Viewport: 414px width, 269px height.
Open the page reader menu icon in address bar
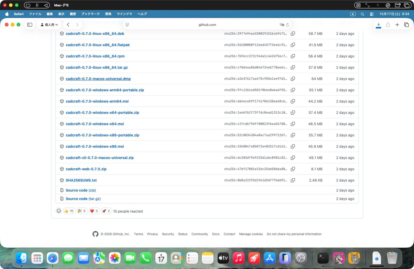127,25
